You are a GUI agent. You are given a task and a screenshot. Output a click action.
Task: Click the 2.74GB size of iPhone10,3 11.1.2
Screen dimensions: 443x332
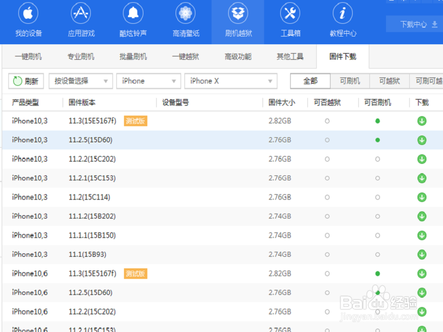coord(280,216)
